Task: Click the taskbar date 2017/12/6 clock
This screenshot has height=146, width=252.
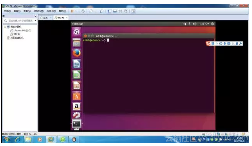Action: [239, 140]
